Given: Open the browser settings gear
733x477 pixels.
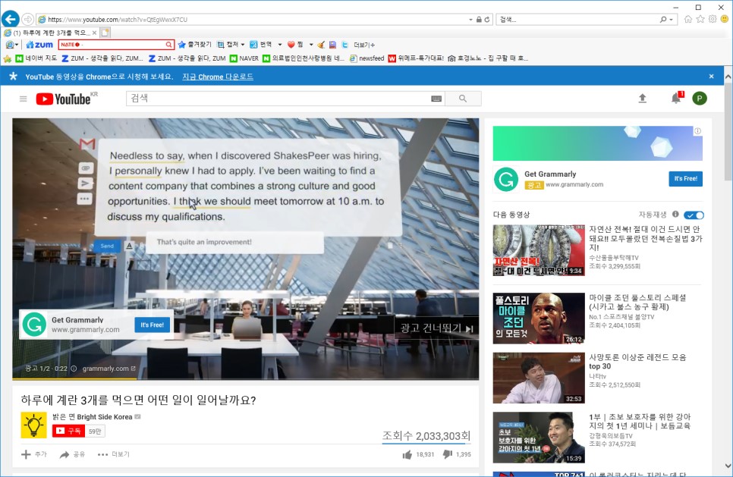Looking at the screenshot, I should pyautogui.click(x=713, y=19).
